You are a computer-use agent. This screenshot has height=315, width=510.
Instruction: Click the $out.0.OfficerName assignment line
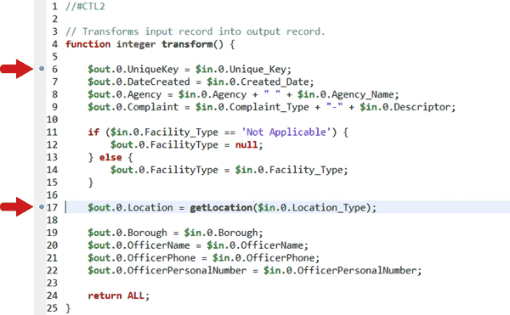198,245
